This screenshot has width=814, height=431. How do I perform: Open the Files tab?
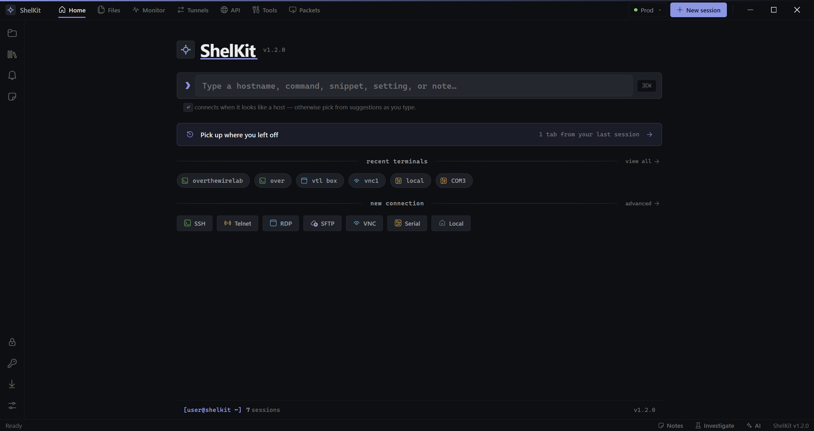click(109, 10)
